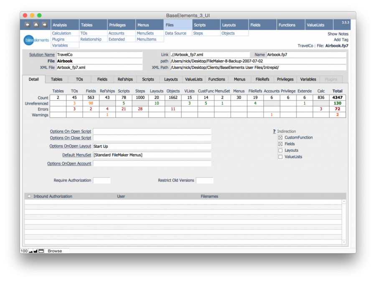Go to home via house icon
Screen dimensions: 376x282
36,25
